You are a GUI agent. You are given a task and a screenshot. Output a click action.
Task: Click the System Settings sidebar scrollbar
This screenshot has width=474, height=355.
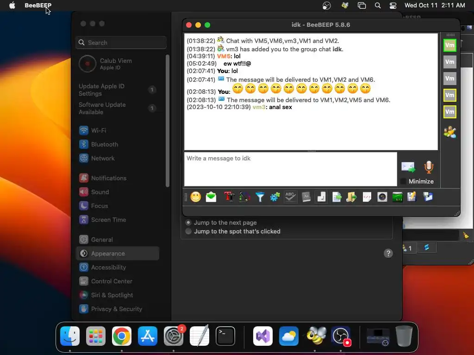(x=168, y=121)
